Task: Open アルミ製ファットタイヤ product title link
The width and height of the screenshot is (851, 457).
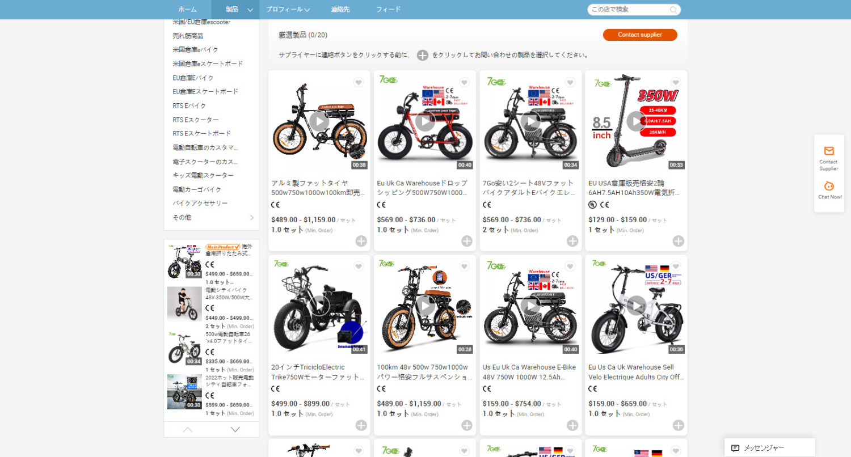Action: click(318, 188)
